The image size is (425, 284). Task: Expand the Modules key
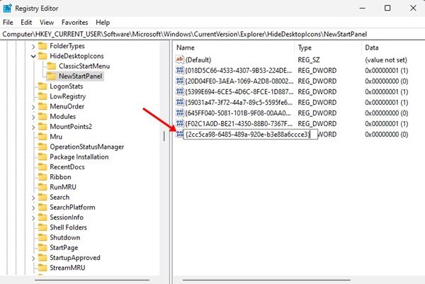pos(33,117)
